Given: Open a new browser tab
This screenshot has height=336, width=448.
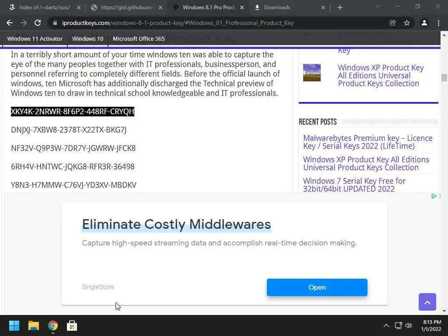Looking at the screenshot, I should pos(339,7).
